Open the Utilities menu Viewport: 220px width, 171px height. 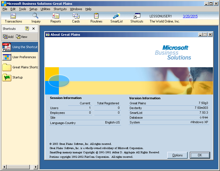tap(45, 9)
